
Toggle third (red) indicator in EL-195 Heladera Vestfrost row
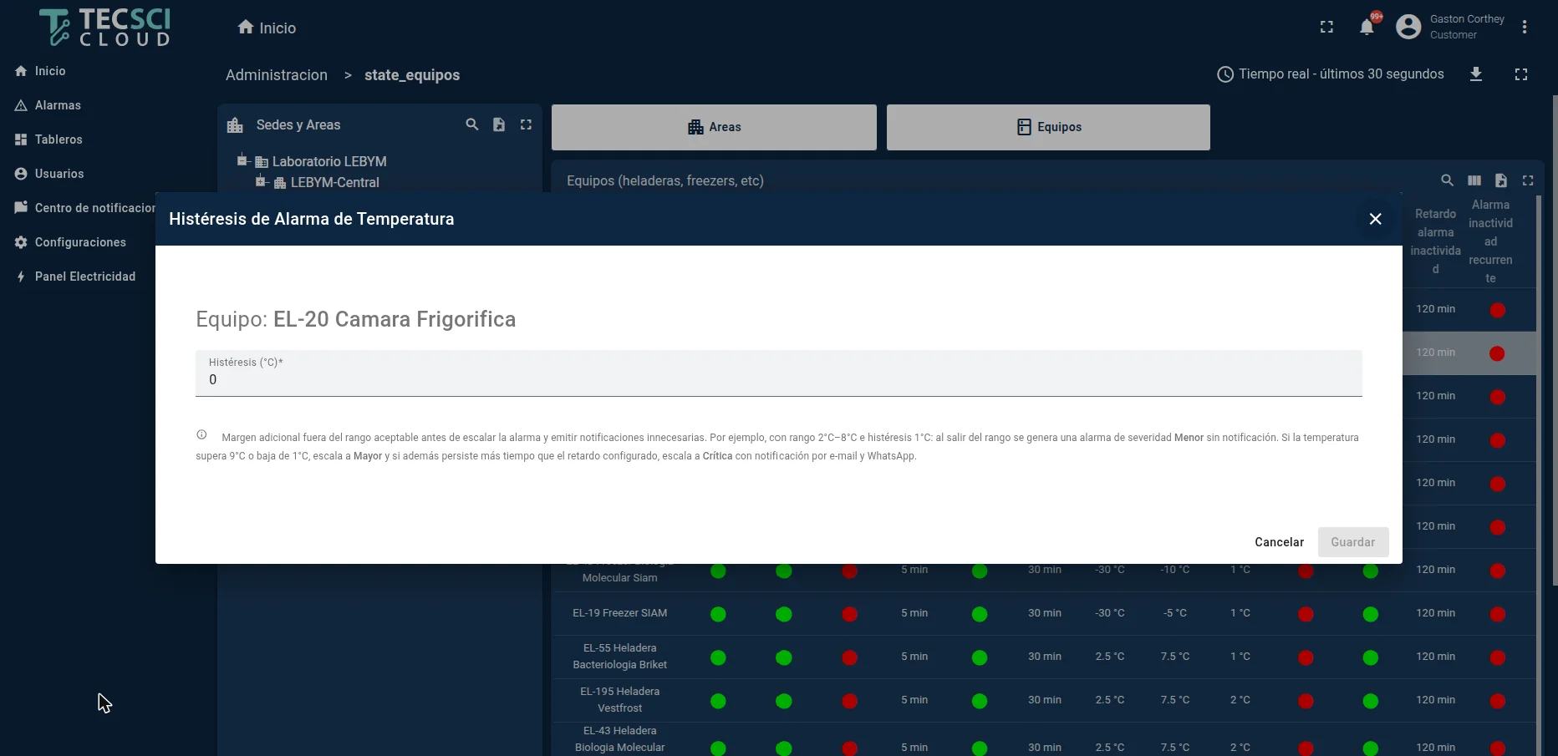(x=849, y=701)
